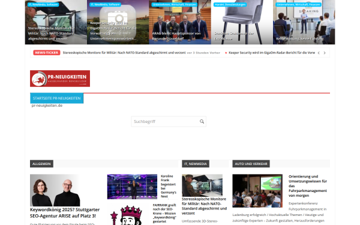Open slider article Keine Wirkung, keine Führung
This screenshot has height=225, width=360.
point(300,38)
